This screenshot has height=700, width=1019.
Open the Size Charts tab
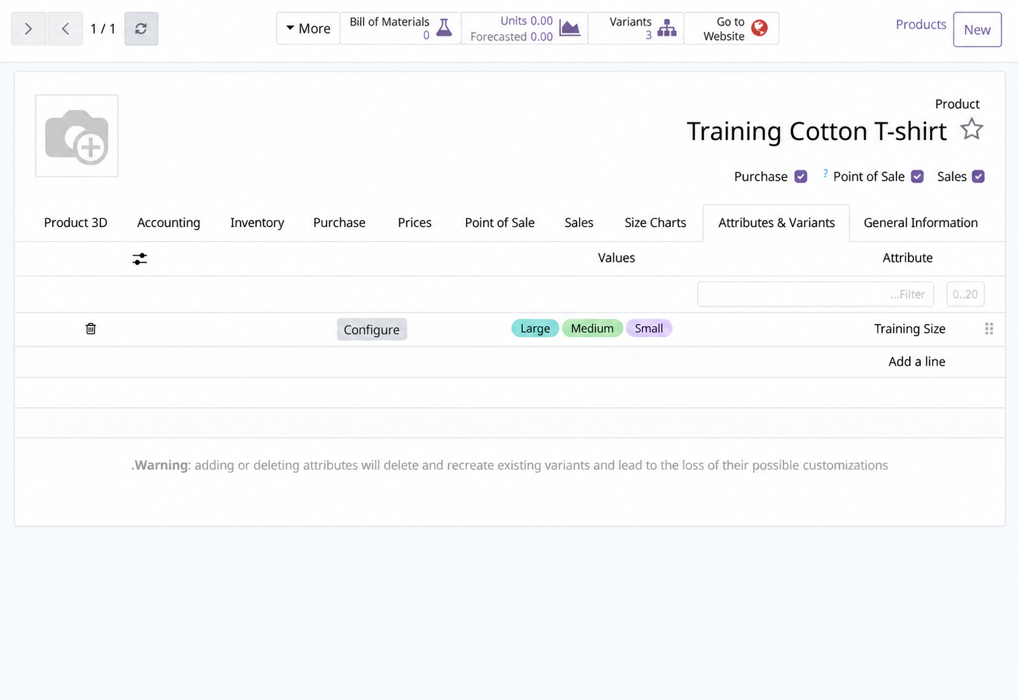click(655, 223)
